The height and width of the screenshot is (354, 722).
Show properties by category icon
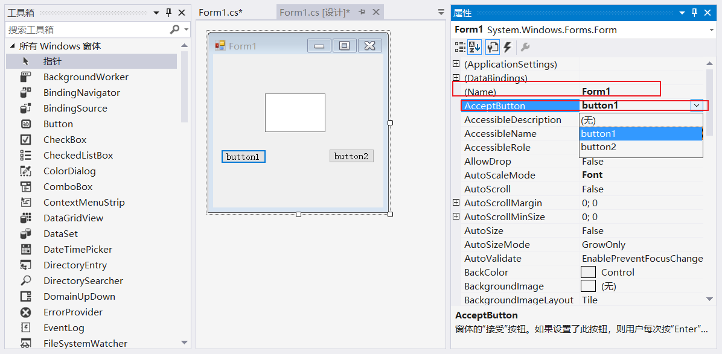(x=460, y=47)
